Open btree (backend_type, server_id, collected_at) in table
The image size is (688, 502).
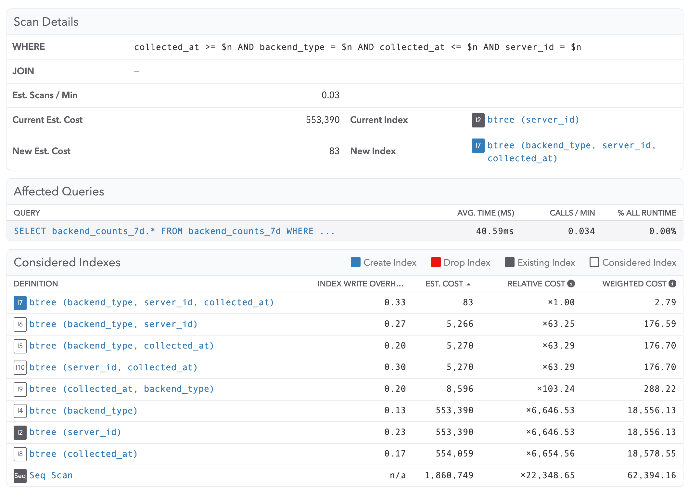click(x=152, y=302)
